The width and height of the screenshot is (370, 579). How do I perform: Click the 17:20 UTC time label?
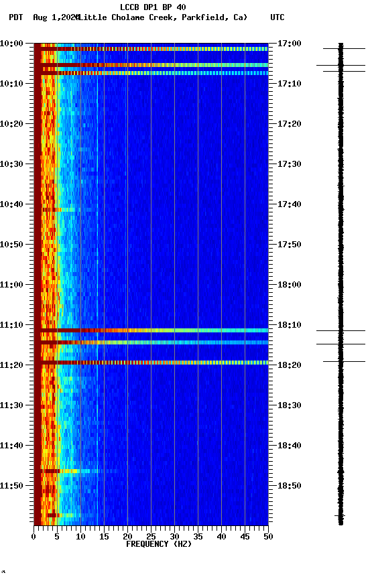pos(289,124)
